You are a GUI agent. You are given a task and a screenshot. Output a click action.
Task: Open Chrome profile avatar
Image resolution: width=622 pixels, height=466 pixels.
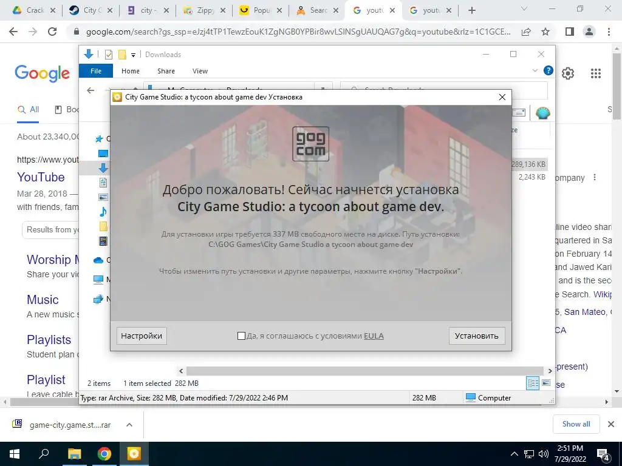(x=589, y=32)
